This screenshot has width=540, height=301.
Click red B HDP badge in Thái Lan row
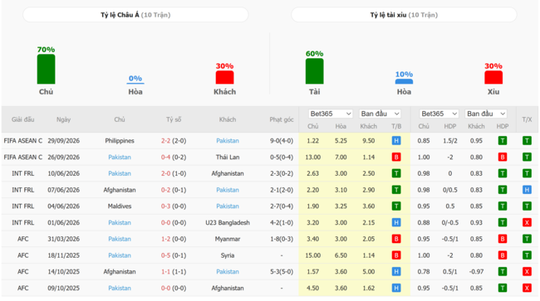pos(503,157)
